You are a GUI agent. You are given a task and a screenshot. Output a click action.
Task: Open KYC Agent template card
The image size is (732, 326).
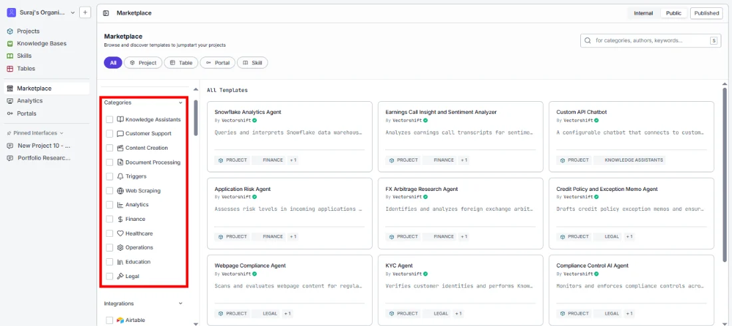point(460,290)
